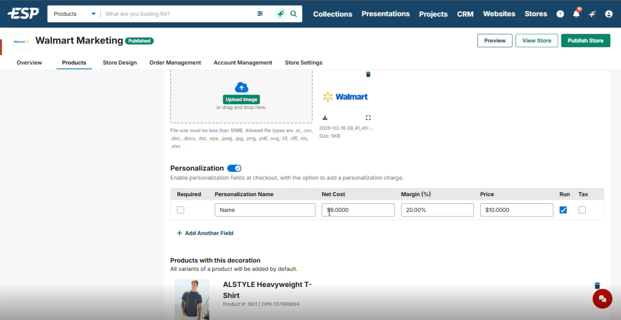Switch to Store Design tab
This screenshot has width=621, height=320.
[120, 63]
